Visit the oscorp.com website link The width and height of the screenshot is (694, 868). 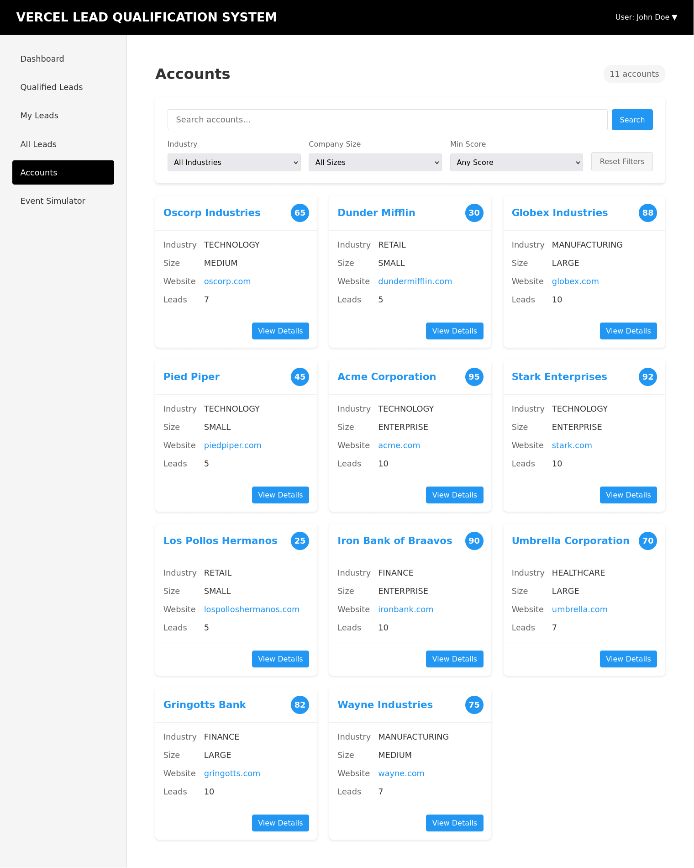(227, 281)
